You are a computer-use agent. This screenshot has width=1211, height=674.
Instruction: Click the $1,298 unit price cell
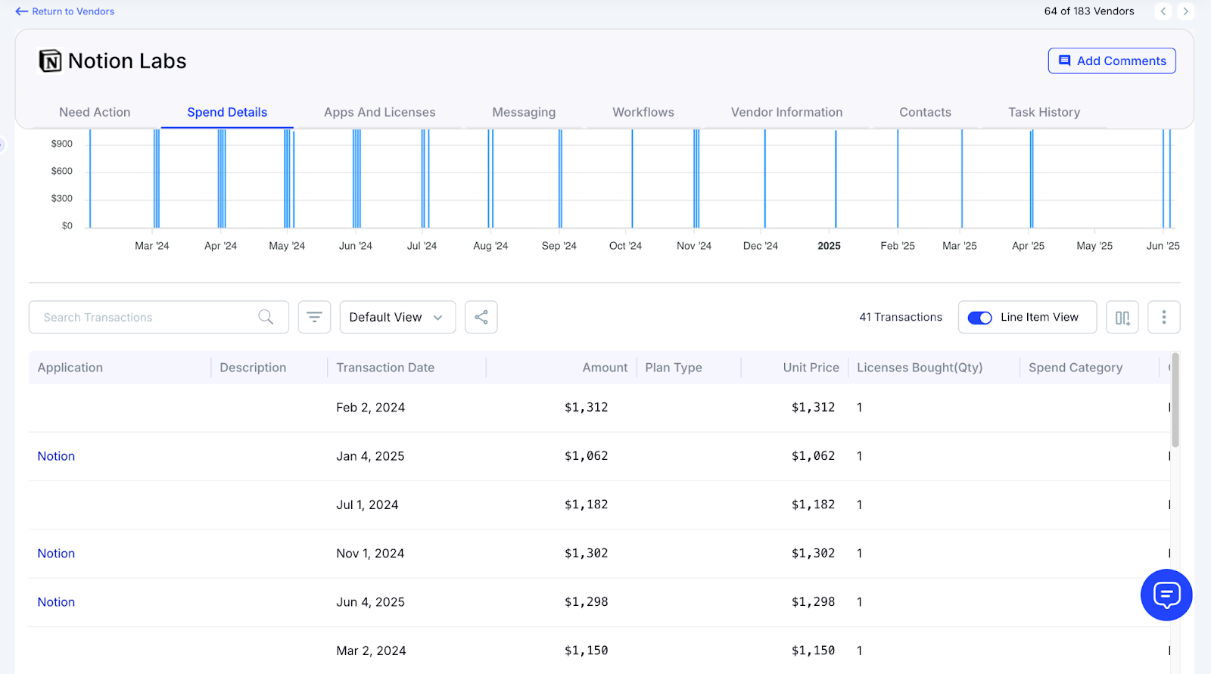(x=813, y=601)
